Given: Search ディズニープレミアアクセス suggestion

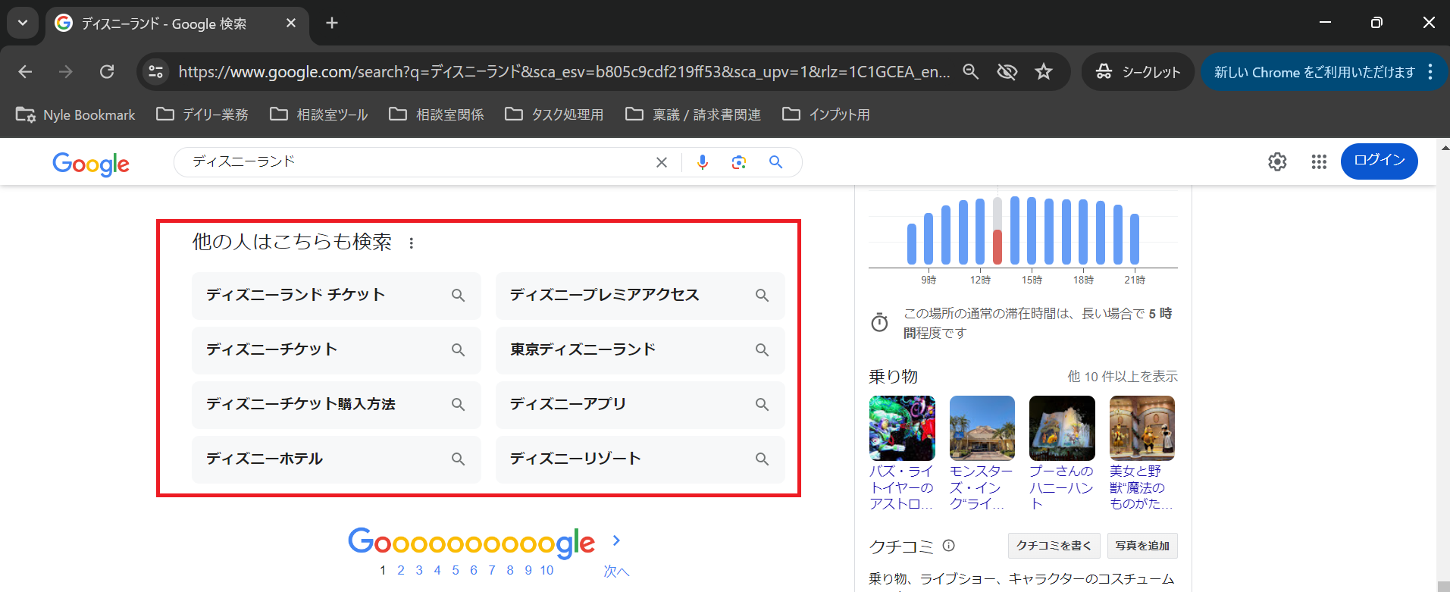Looking at the screenshot, I should pyautogui.click(x=640, y=296).
